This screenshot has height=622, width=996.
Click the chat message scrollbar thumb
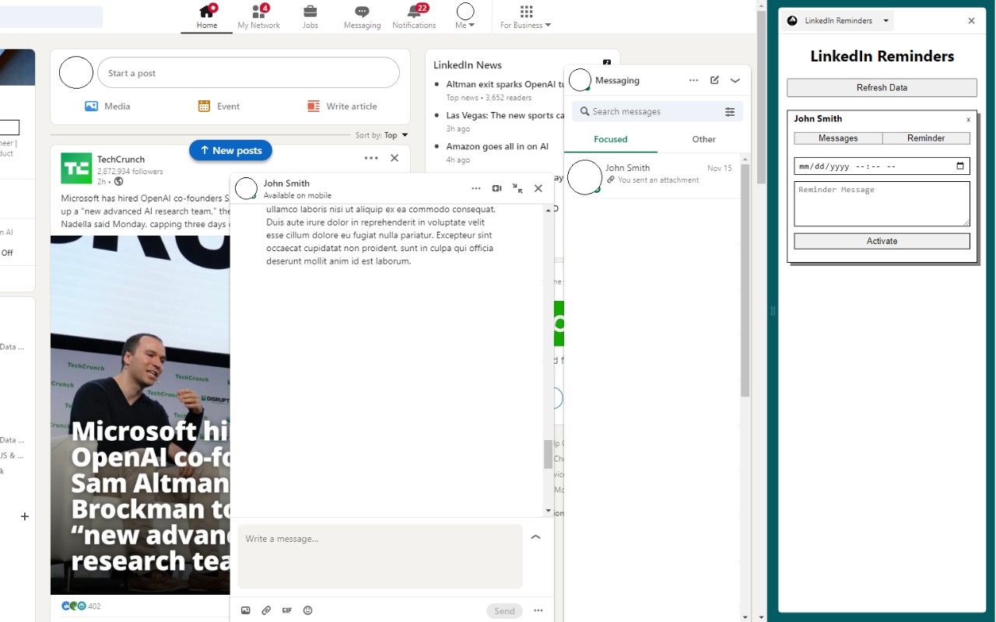[548, 454]
